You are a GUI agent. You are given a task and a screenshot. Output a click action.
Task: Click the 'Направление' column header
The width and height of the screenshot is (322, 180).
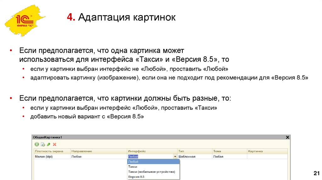(x=98, y=151)
